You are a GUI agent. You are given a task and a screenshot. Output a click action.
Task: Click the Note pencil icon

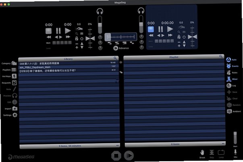15,89
